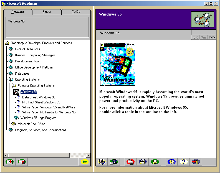This screenshot has width=220, height=173.
Task: Select Internet Resources label
Action: (27, 49)
